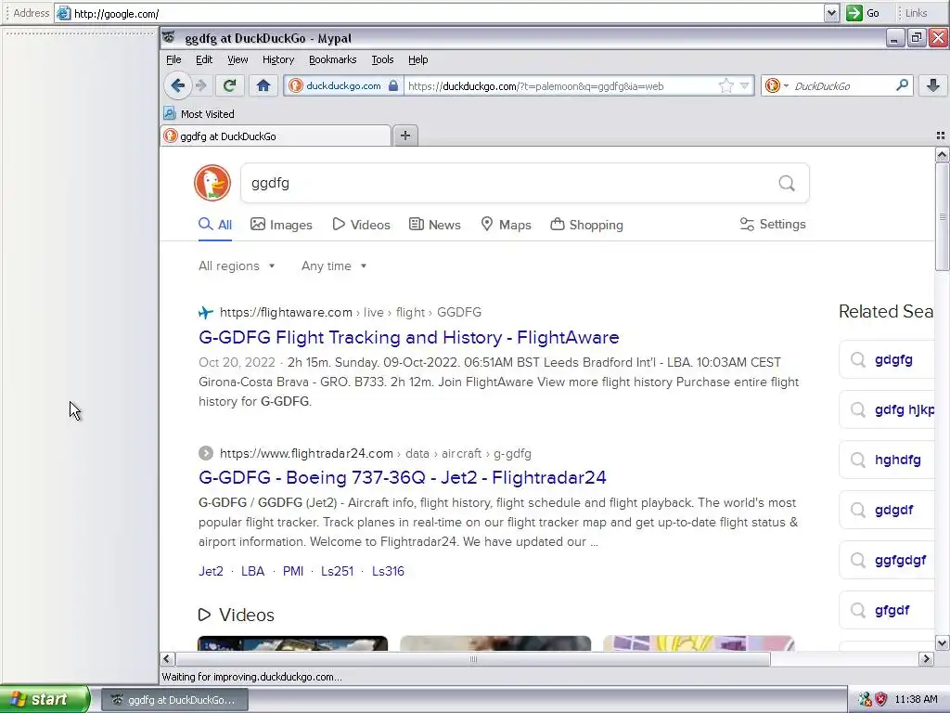
Task: Click the search bar magnifier icon
Action: coord(902,85)
